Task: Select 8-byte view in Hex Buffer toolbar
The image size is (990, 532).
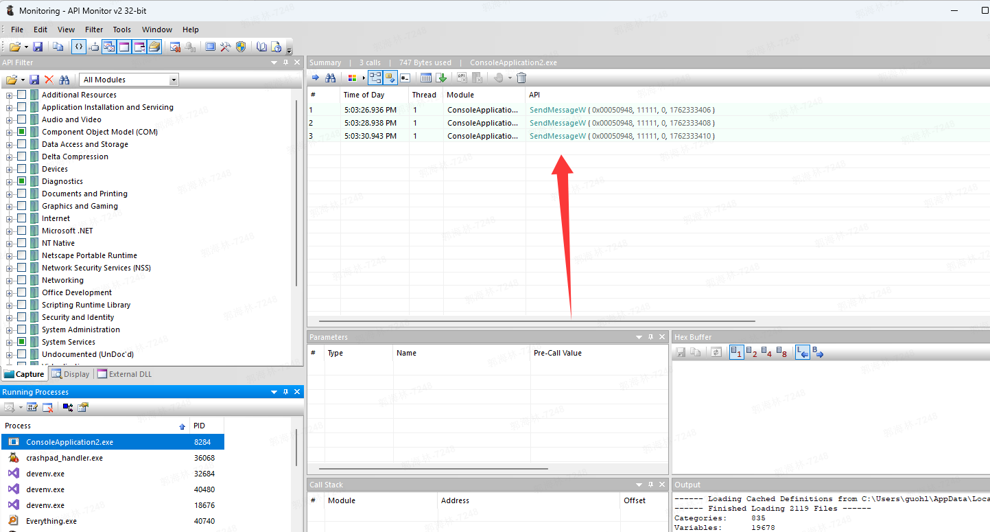Action: pos(781,352)
